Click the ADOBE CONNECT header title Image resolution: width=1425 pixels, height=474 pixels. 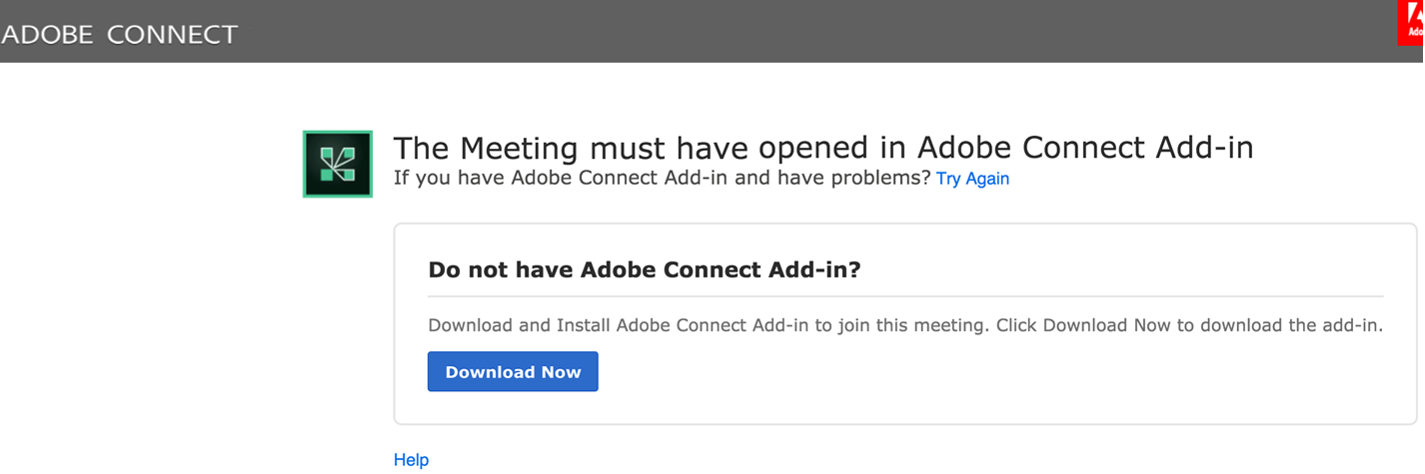click(x=120, y=34)
